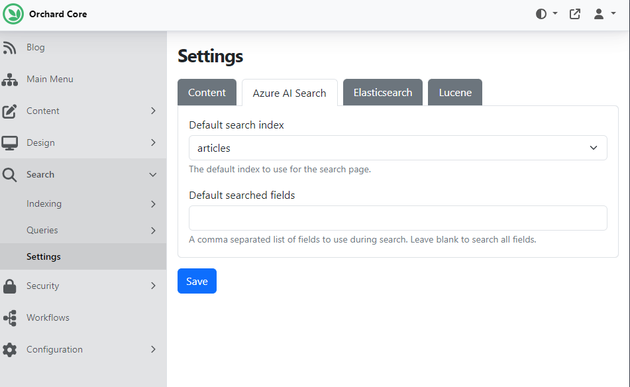Open the dropdown caret beside user icon

pos(613,13)
